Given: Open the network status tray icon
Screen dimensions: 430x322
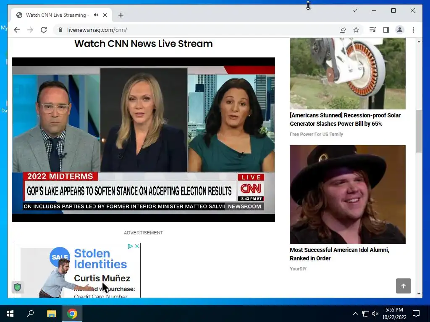Looking at the screenshot, I should (366, 314).
